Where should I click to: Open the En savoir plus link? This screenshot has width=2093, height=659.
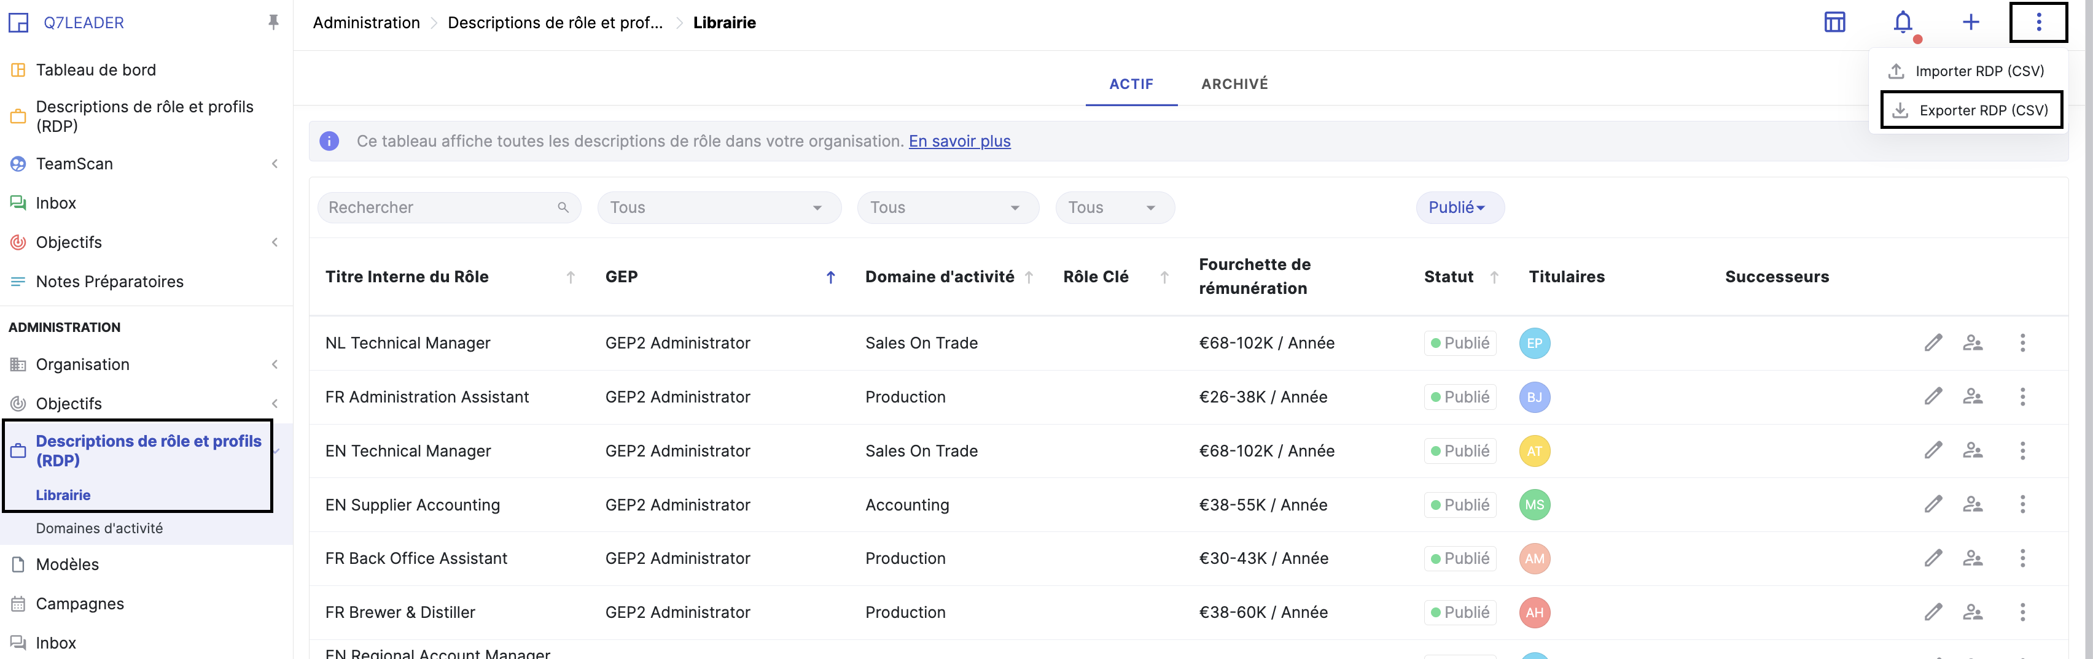coord(959,141)
